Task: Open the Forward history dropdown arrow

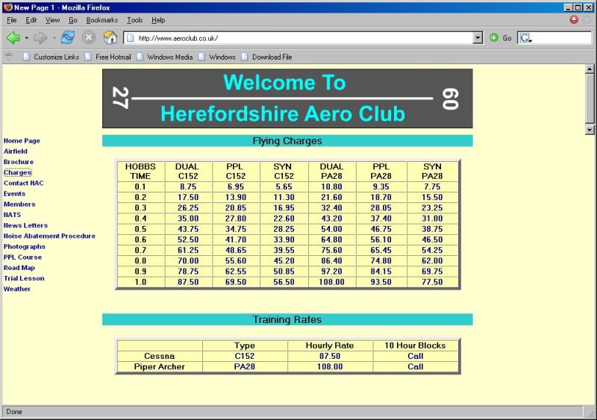Action: [x=54, y=37]
